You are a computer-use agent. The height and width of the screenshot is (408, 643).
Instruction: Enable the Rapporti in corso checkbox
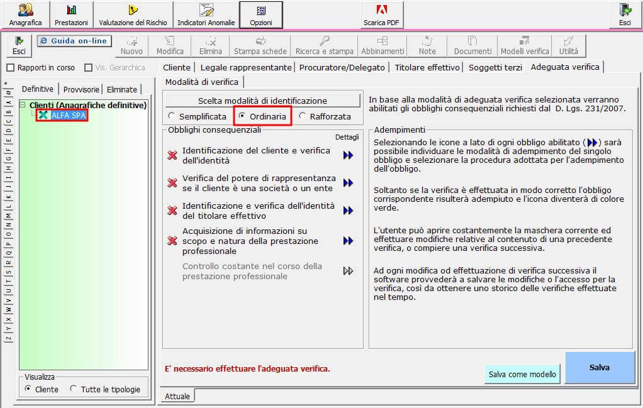tap(11, 68)
